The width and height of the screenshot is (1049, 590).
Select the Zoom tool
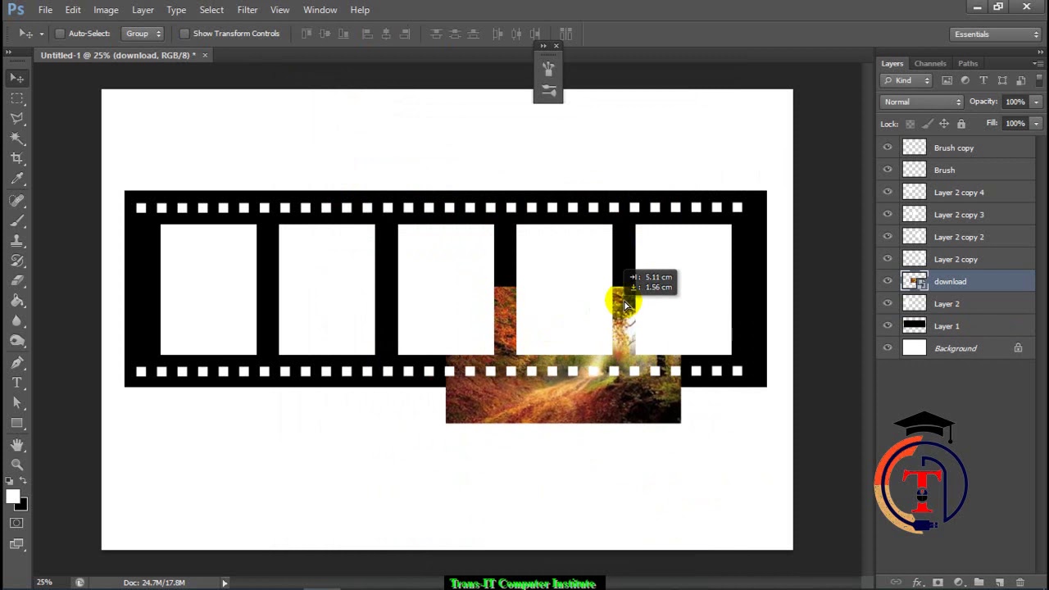click(x=17, y=465)
